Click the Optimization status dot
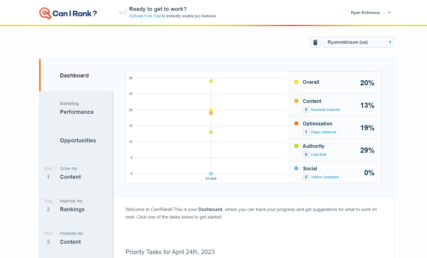 (296, 123)
